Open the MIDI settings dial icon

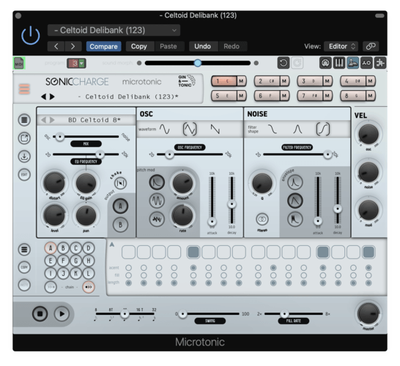click(325, 63)
